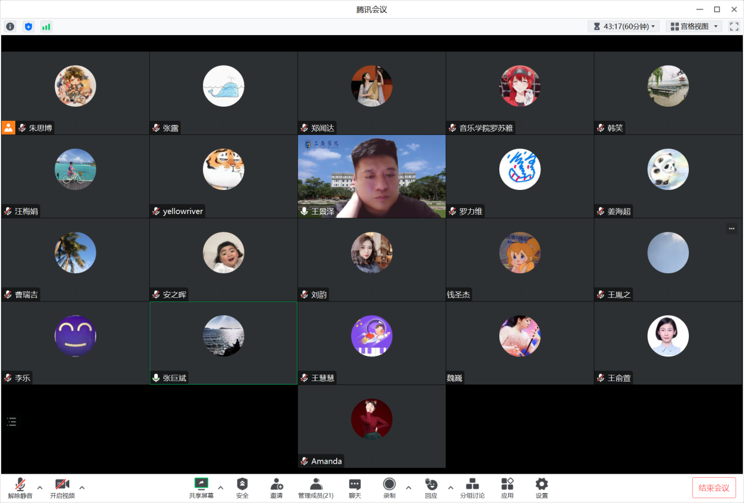
Task: Open Settings (设置) gear icon
Action: [x=542, y=487]
